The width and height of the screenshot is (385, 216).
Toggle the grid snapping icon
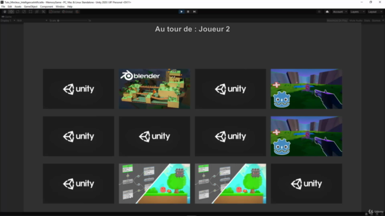[x=77, y=12]
